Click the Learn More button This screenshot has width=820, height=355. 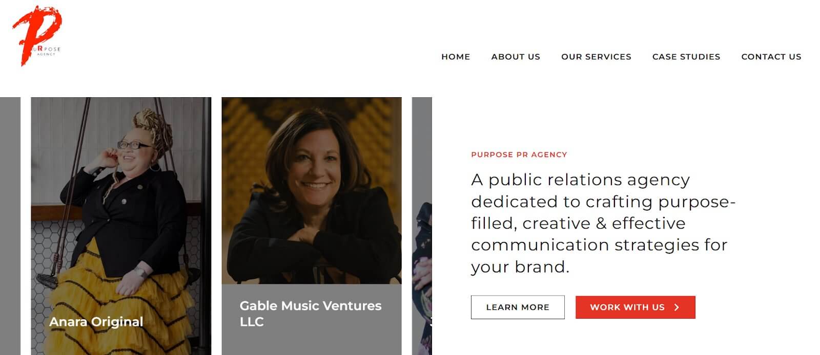tap(518, 307)
